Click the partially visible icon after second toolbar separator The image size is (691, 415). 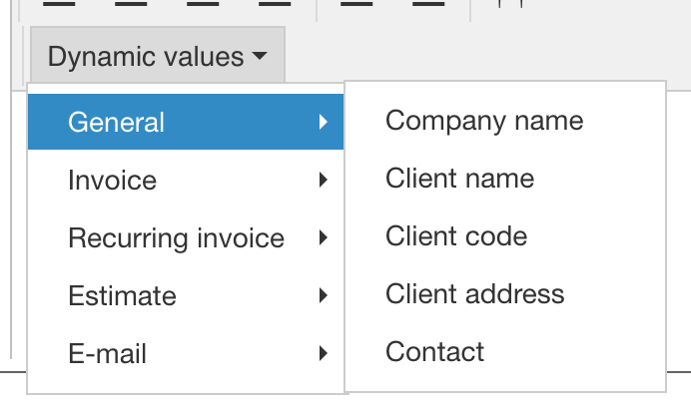click(x=510, y=4)
